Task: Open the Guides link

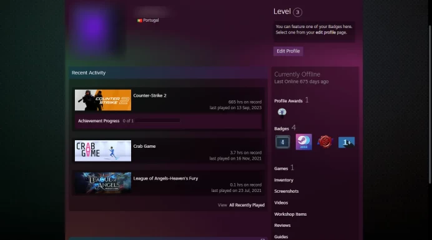Action: pos(281,237)
